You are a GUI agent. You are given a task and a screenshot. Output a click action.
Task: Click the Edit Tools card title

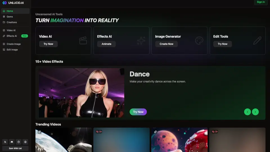[x=220, y=37]
